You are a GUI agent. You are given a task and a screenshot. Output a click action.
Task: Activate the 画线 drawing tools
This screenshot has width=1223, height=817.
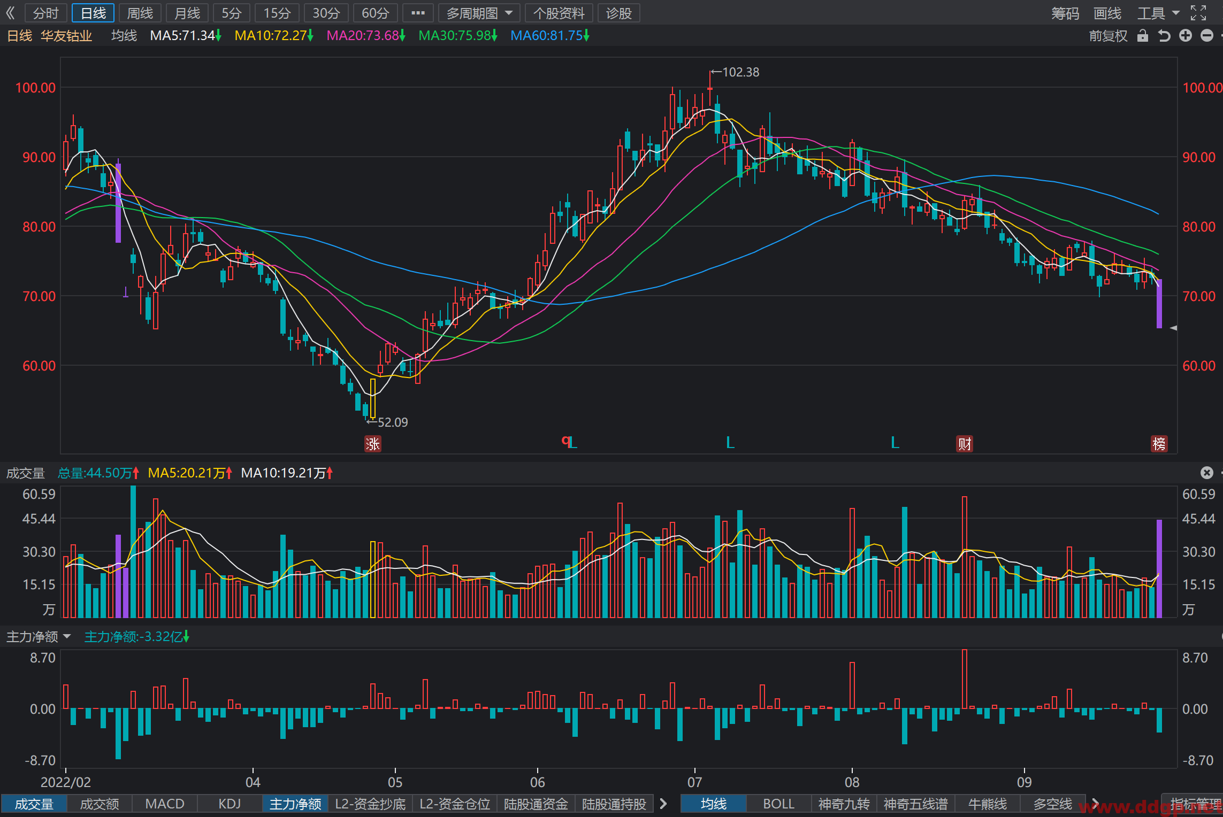[1107, 13]
